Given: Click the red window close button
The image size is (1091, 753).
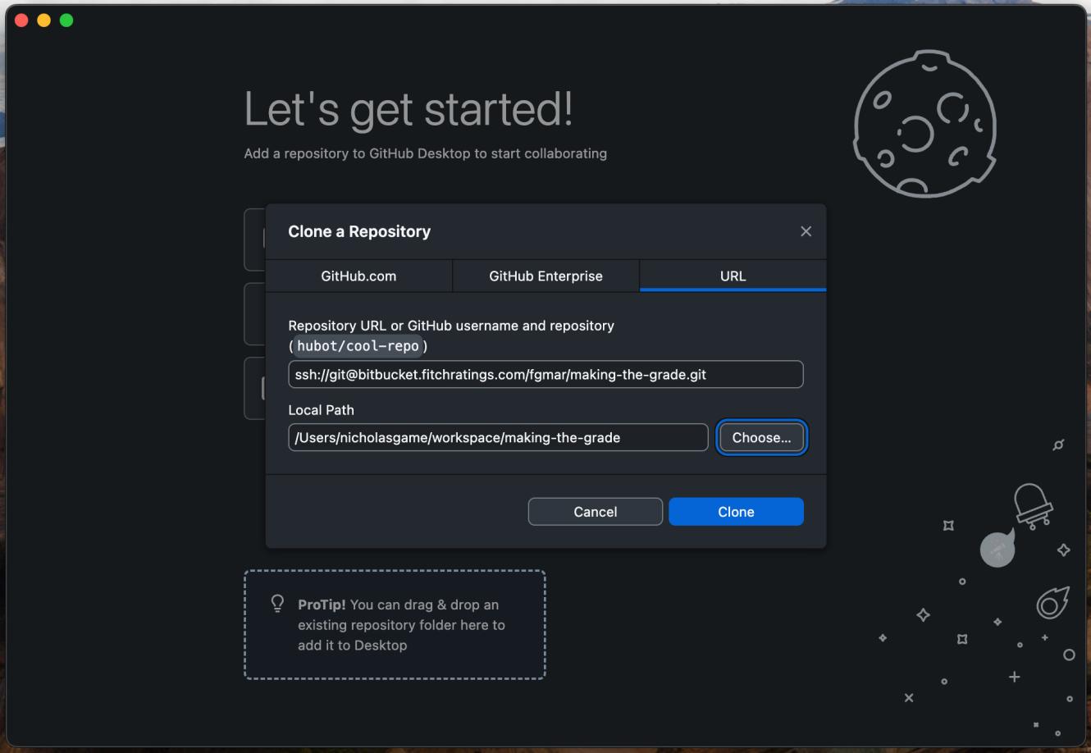Looking at the screenshot, I should 21,20.
